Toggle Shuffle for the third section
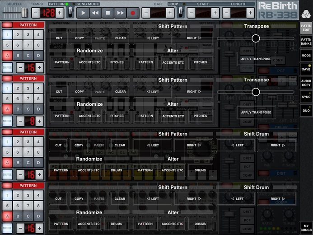Screen dimensions: 313x235 7,174
